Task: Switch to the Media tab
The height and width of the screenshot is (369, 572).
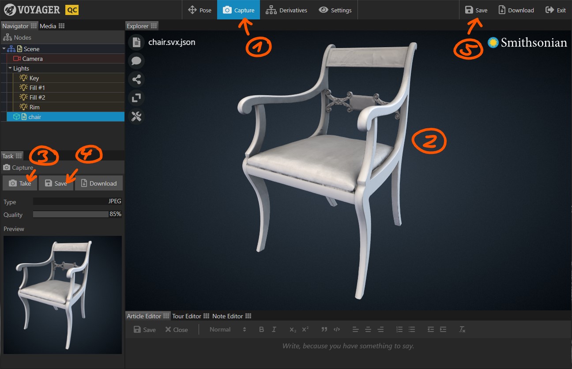Action: point(48,26)
